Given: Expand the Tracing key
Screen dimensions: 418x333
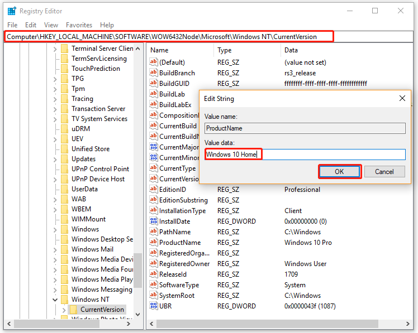Looking at the screenshot, I should [55, 99].
